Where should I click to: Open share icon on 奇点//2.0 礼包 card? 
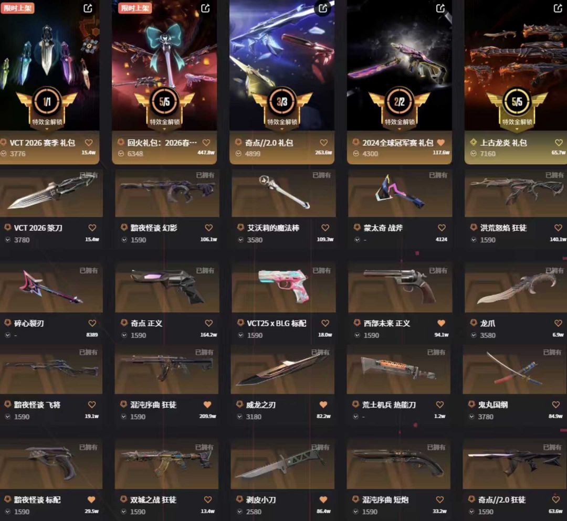[323, 8]
